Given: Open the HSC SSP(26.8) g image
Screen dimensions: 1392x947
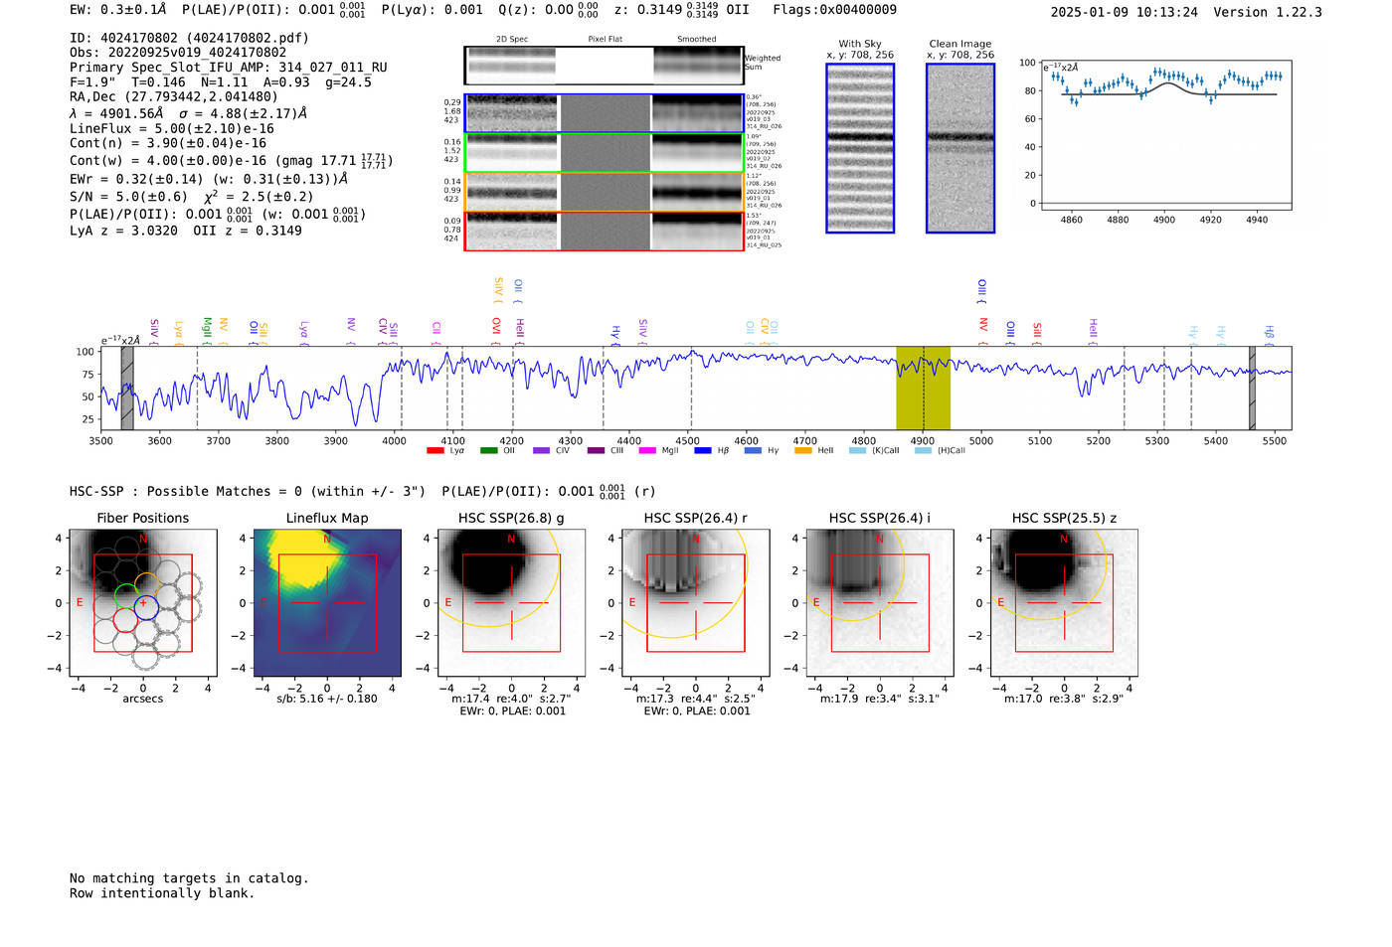Looking at the screenshot, I should (511, 603).
